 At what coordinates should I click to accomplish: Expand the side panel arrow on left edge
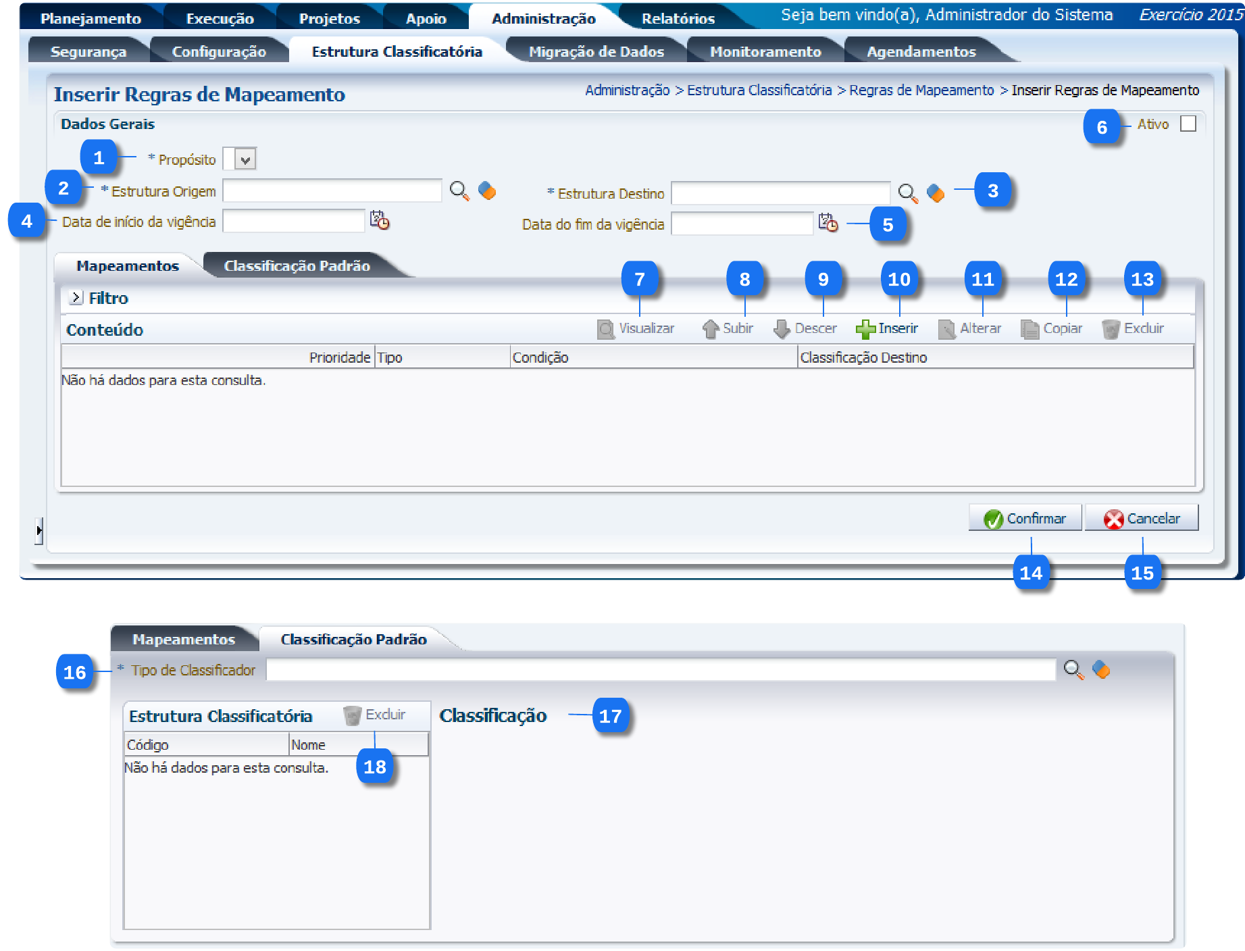pyautogui.click(x=39, y=530)
